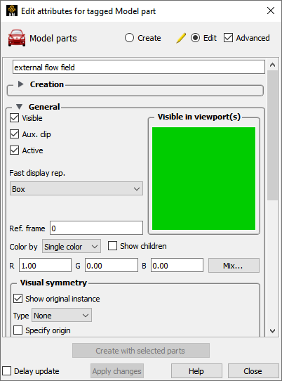Click the EnSight app icon in title bar

pos(12,11)
